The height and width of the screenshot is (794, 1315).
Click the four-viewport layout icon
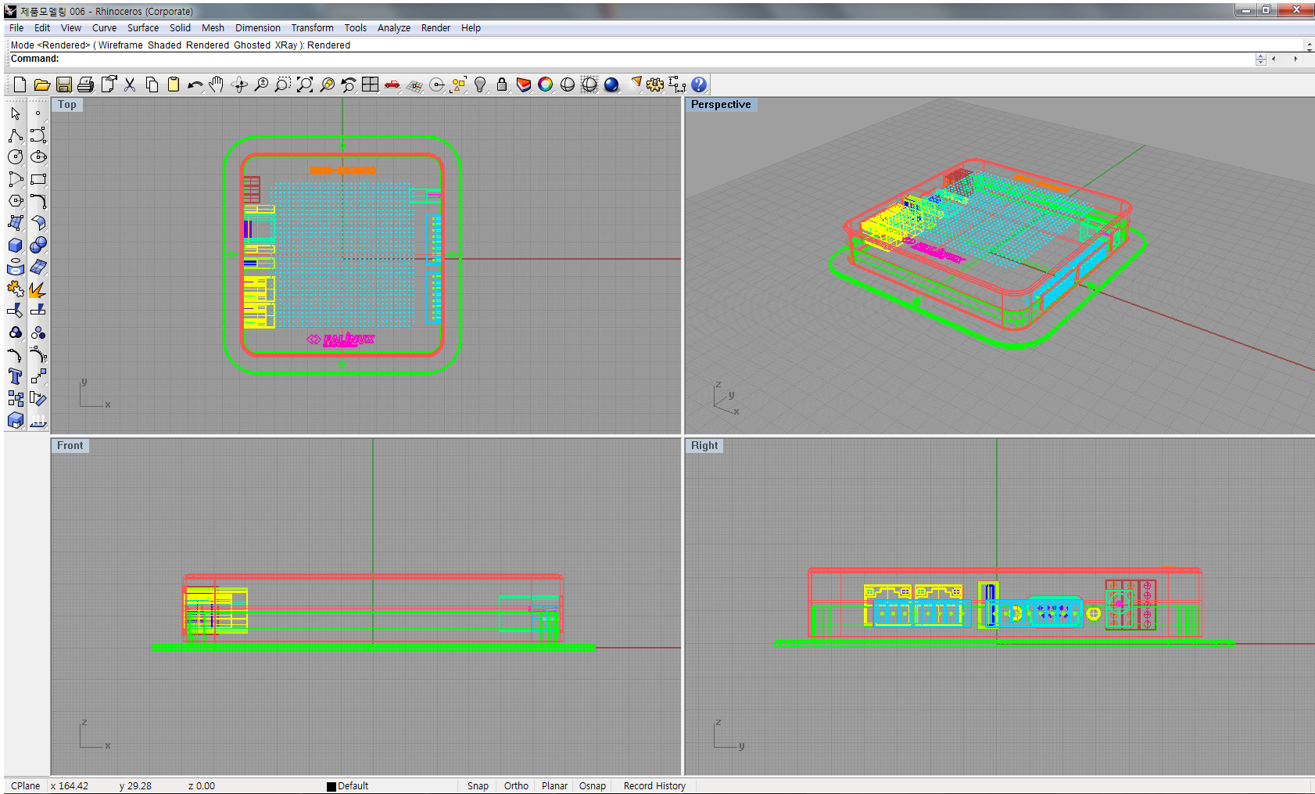(371, 84)
